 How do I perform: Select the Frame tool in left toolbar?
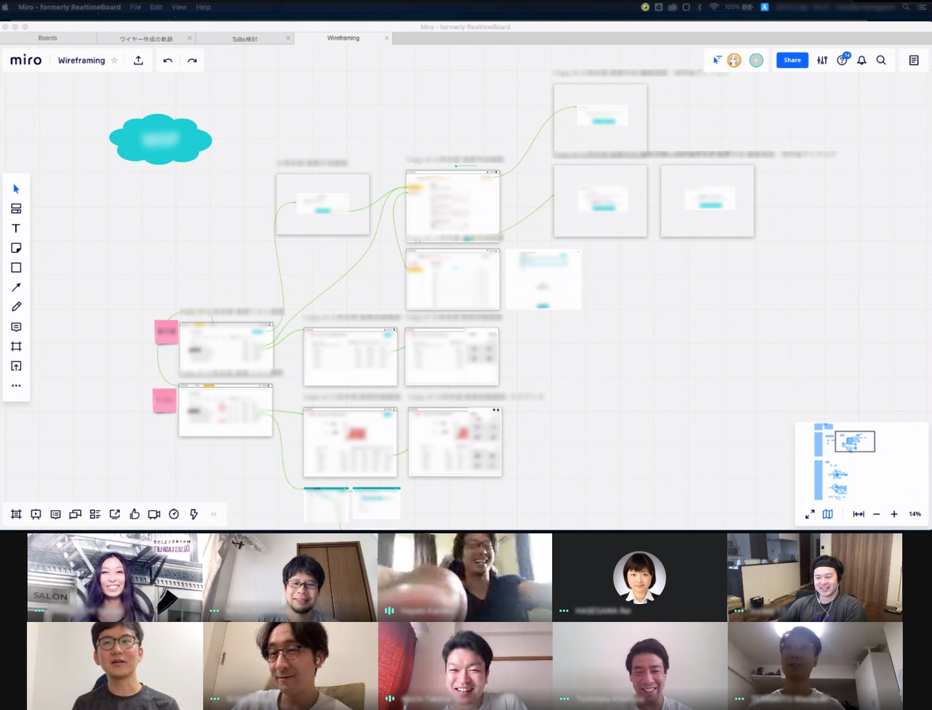[x=16, y=347]
